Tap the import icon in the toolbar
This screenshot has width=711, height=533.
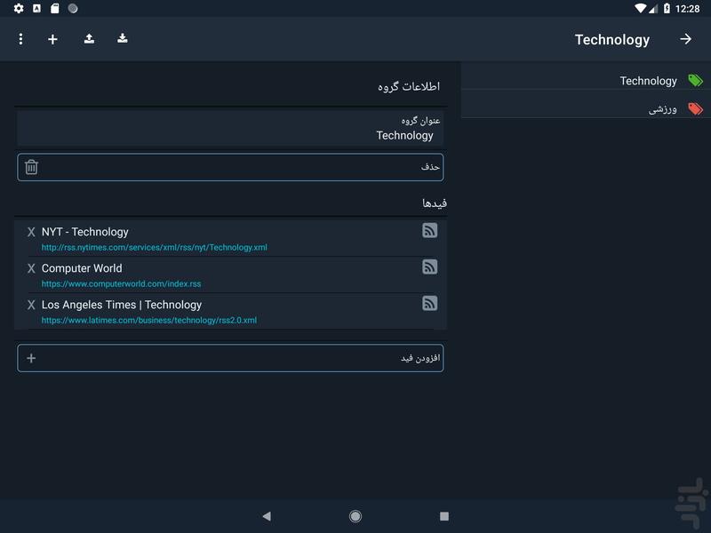coord(122,39)
